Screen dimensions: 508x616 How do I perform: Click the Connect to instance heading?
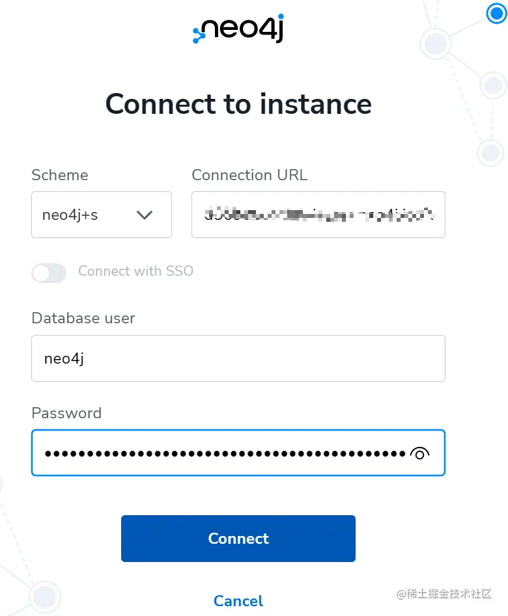pos(238,104)
